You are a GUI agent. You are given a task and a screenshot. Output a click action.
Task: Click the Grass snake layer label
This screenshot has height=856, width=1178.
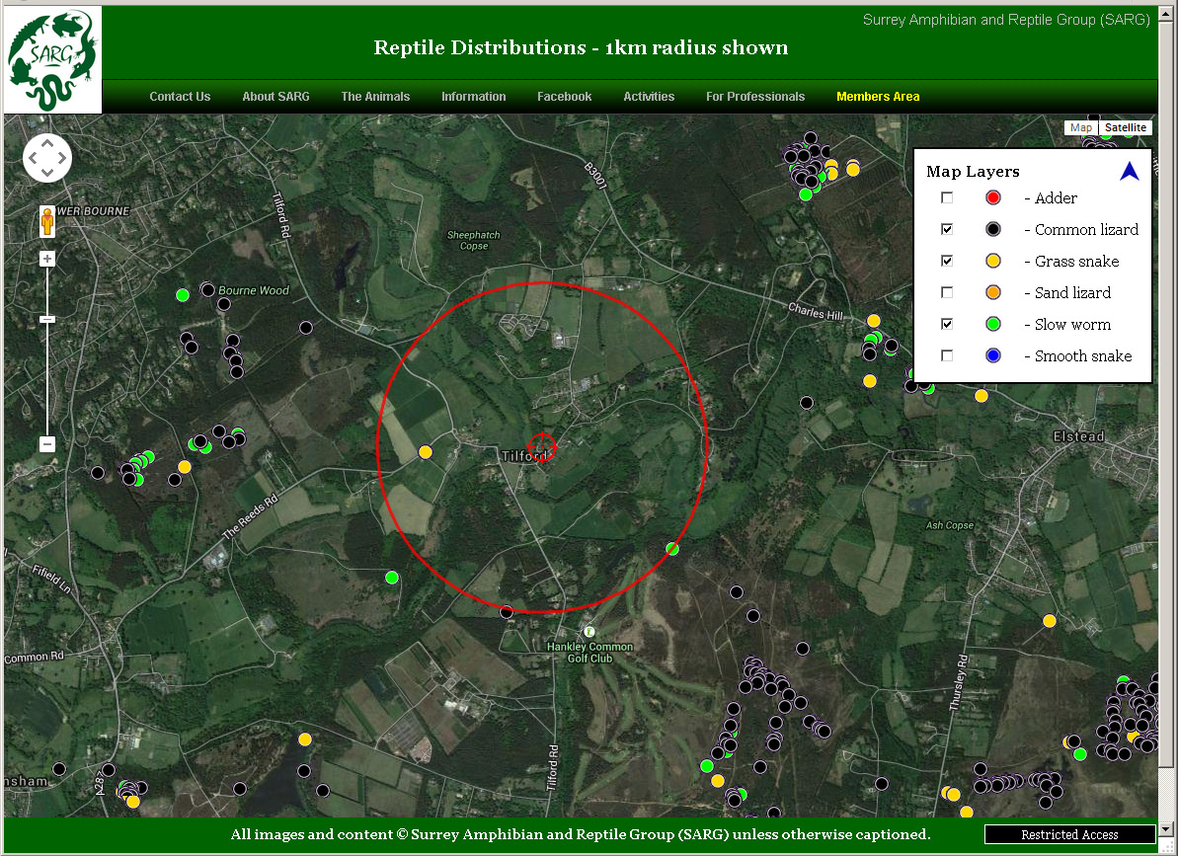pos(1076,262)
